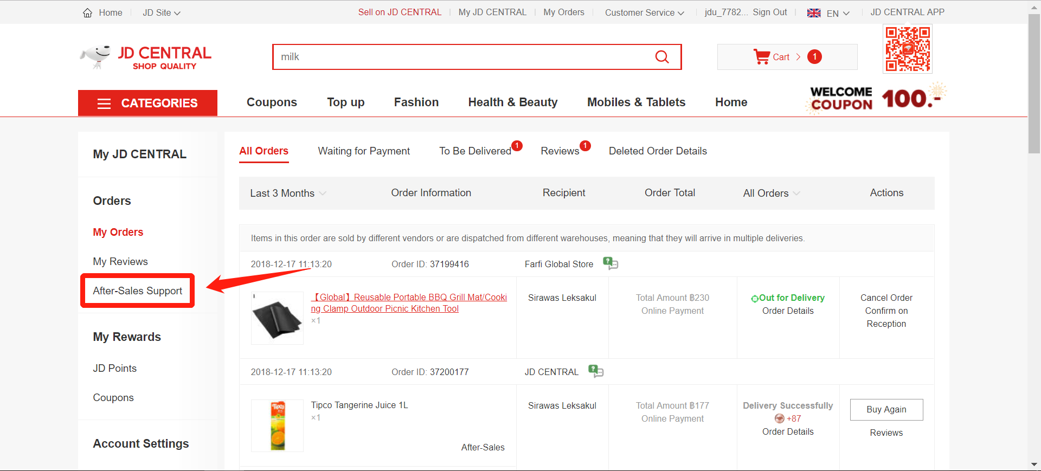1041x471 pixels.
Task: Click the Categories hamburger icon
Action: (104, 104)
